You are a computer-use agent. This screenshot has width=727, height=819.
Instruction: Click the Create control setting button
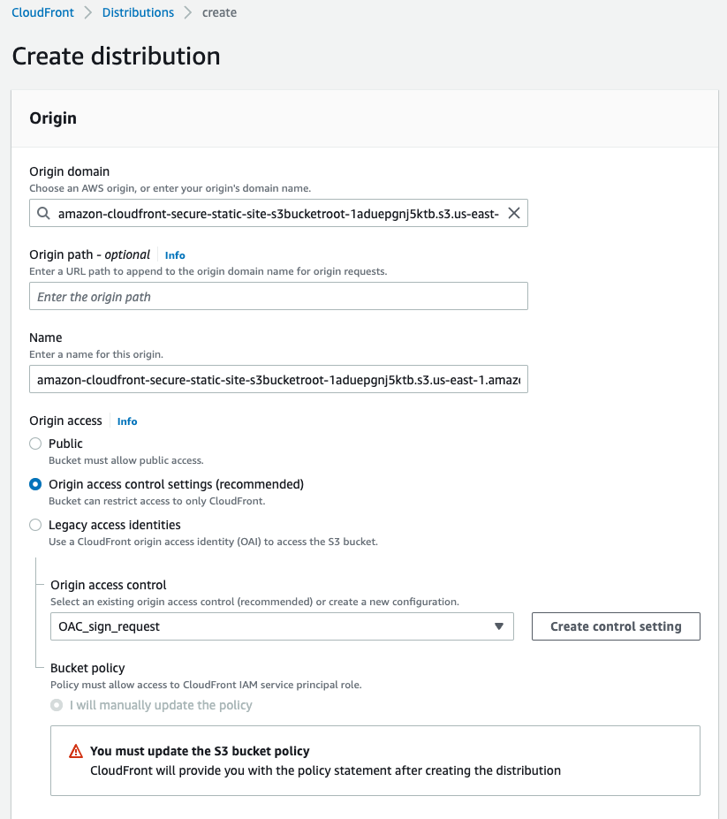coord(616,626)
